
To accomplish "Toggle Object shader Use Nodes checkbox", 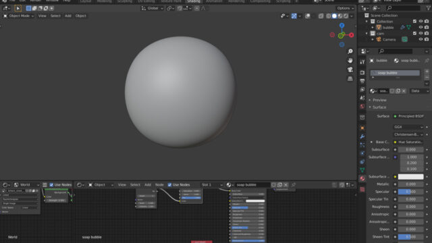I will tap(169, 185).
